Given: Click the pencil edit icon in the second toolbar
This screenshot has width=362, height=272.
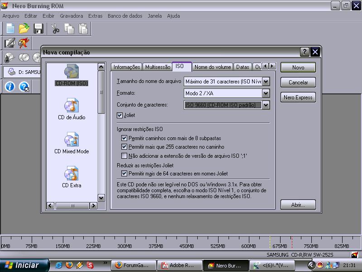Looking at the screenshot, I should [10, 43].
